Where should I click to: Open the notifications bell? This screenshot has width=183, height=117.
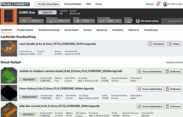tap(158, 4)
